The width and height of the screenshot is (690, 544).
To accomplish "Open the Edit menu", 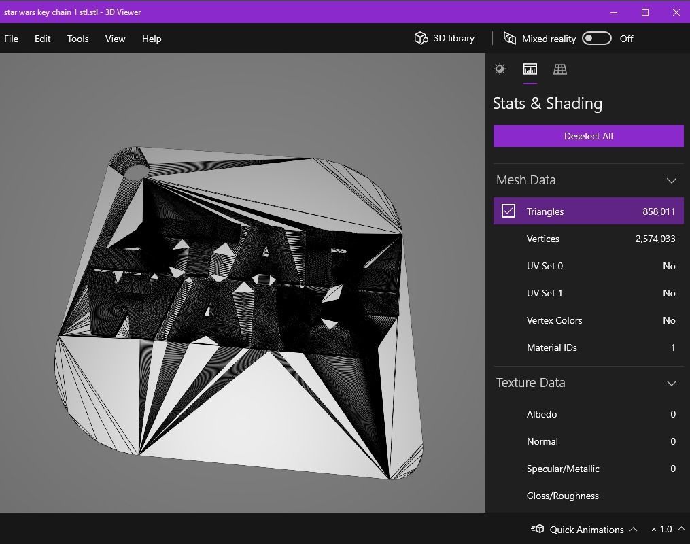I will point(42,39).
